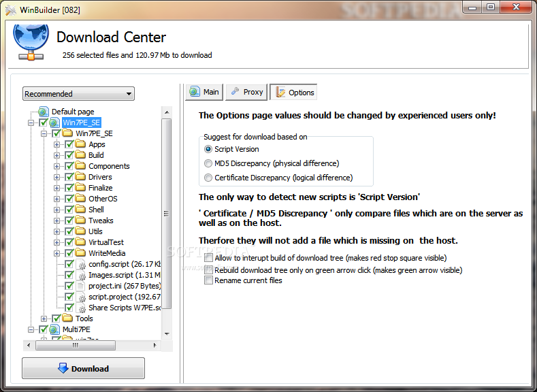Click the script.project file icon
The width and height of the screenshot is (537, 392).
click(81, 297)
